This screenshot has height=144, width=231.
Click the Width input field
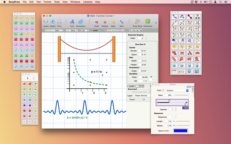click(x=142, y=61)
